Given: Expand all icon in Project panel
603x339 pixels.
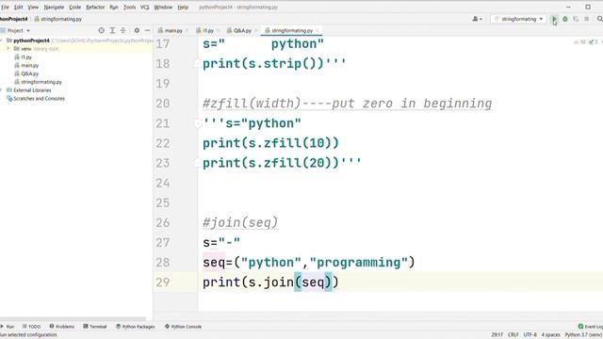Looking at the screenshot, I should (x=112, y=30).
